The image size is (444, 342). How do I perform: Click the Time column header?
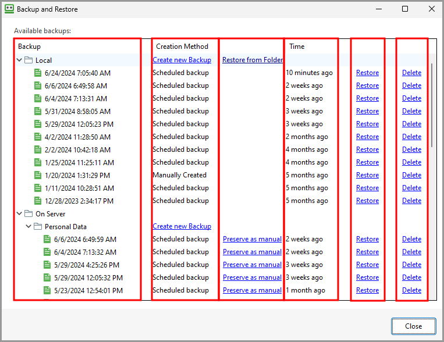(x=296, y=47)
